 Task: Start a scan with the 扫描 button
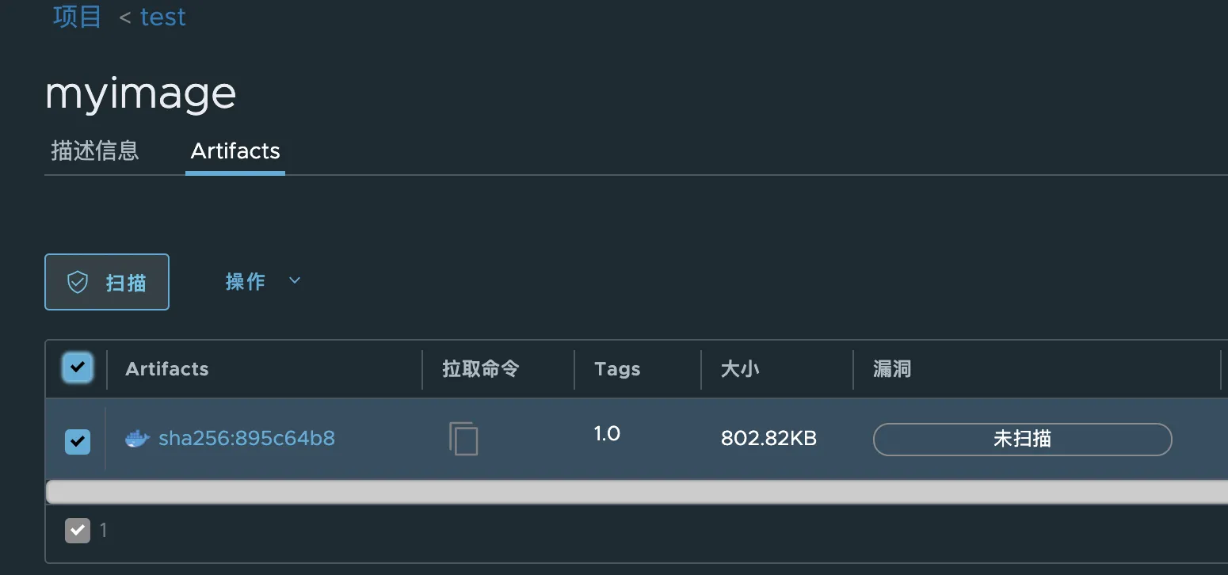pyautogui.click(x=107, y=282)
